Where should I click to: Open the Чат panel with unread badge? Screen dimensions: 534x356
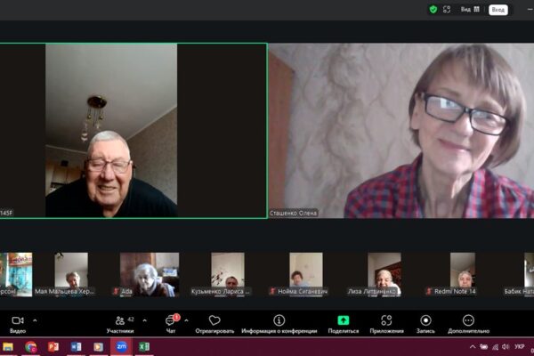click(170, 320)
